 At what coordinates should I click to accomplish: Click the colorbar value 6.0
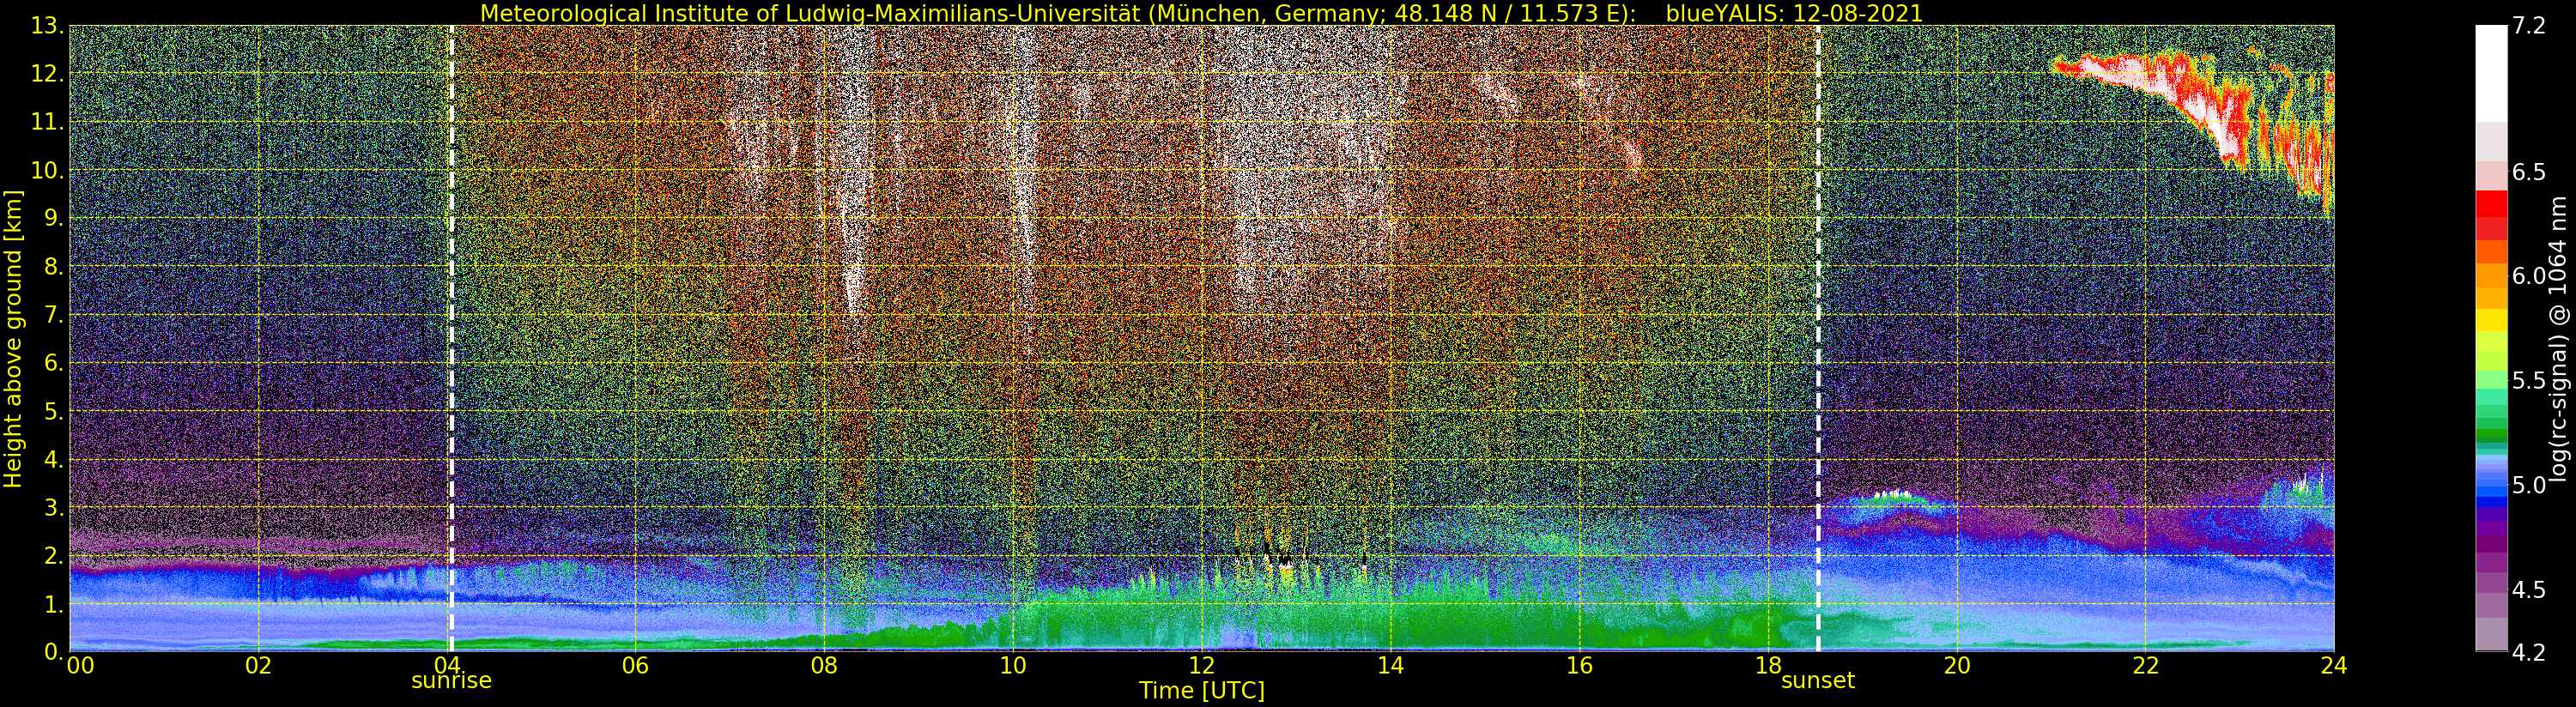tap(2529, 276)
